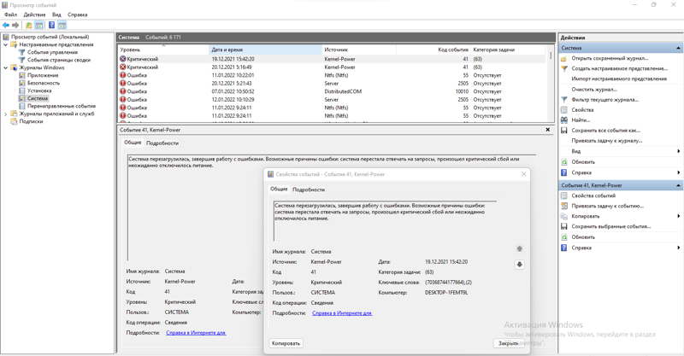
Task: Collapse the 'Настраиваемые представления' tree node
Action: [x=6, y=44]
